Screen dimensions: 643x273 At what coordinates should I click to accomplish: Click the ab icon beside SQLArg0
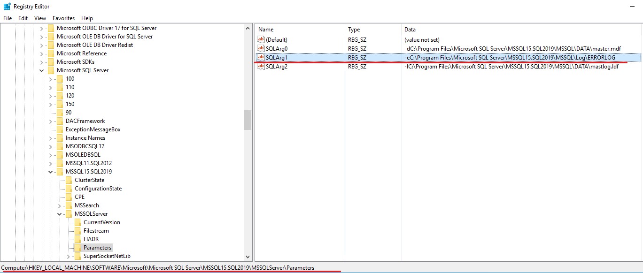point(262,48)
